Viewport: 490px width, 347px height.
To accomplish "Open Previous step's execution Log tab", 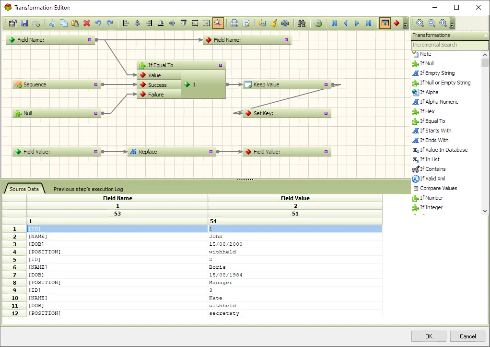I will 88,189.
